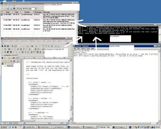
Task: Click the DOS cell in PSPad status bar
Action: click(x=62, y=123)
